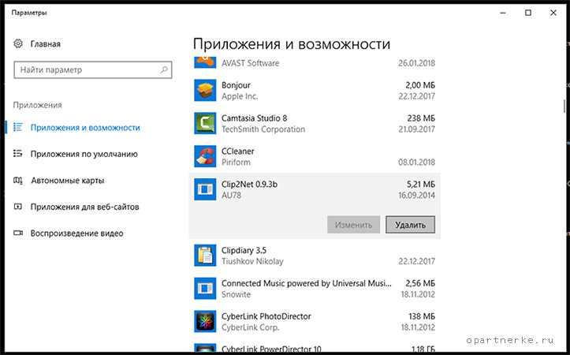Click the vertical scrollbar thumb
The height and width of the screenshot is (355, 570).
[x=564, y=105]
